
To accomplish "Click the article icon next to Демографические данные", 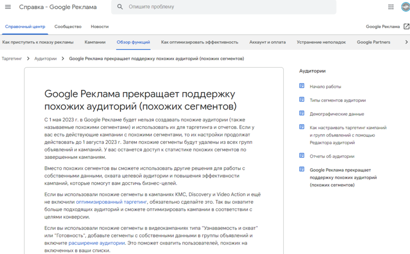I will pyautogui.click(x=302, y=113).
